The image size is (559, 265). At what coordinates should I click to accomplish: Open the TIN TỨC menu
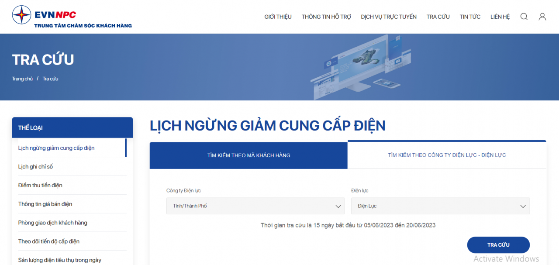pos(469,16)
